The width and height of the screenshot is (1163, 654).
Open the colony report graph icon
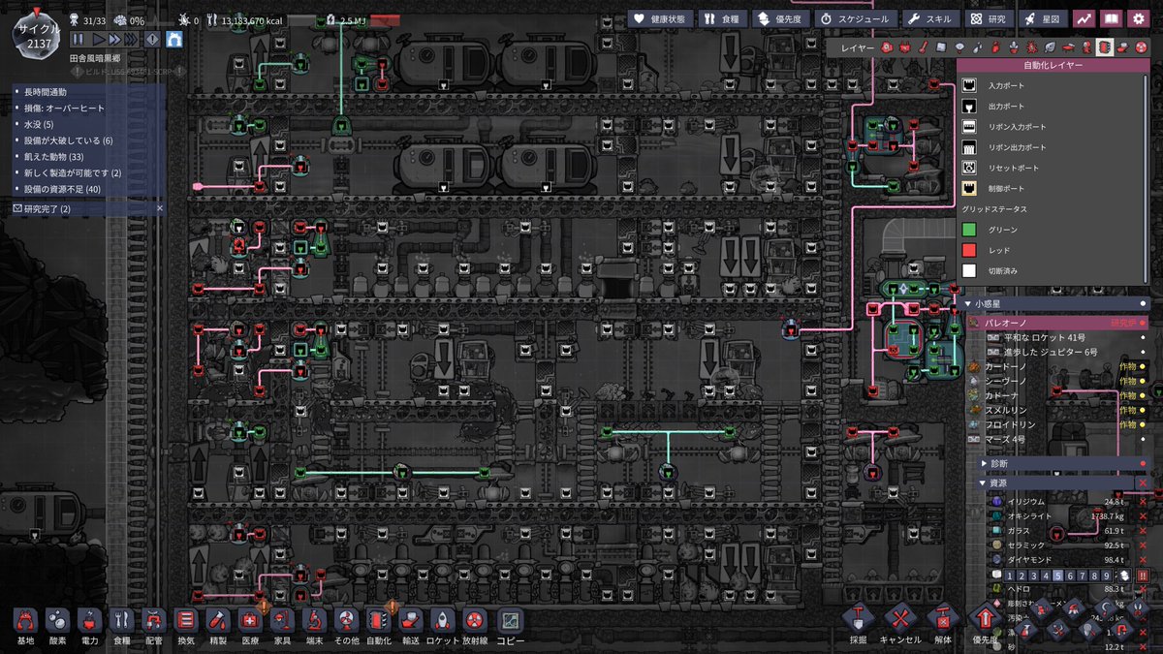[1084, 18]
